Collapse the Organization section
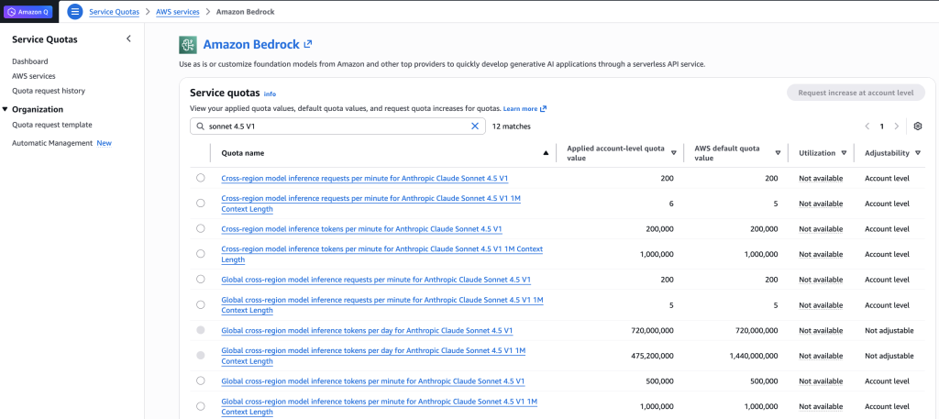 6,109
